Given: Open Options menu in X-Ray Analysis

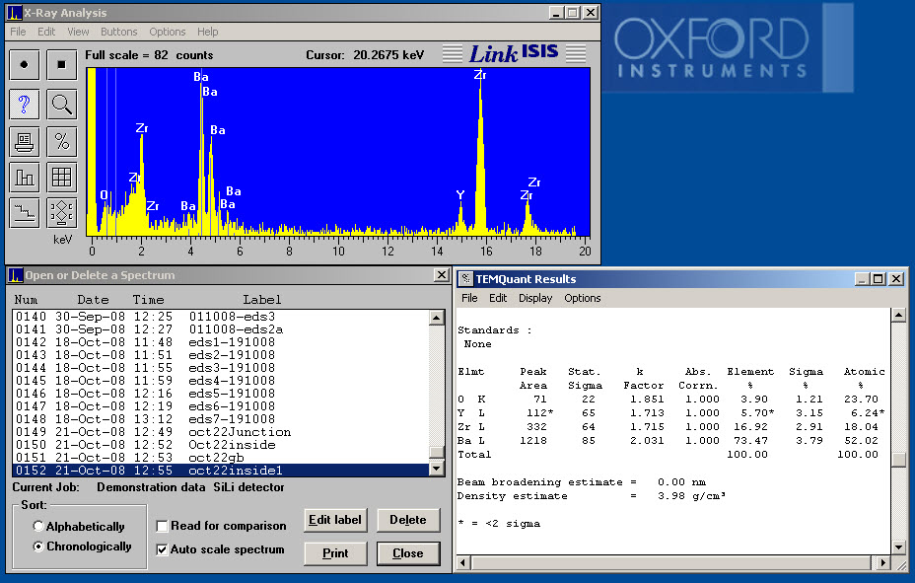Looking at the screenshot, I should pos(167,32).
